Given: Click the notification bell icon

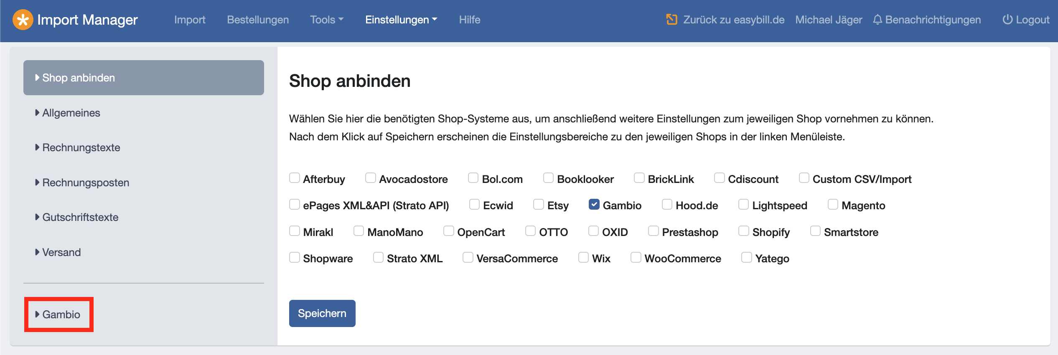Looking at the screenshot, I should [x=877, y=20].
